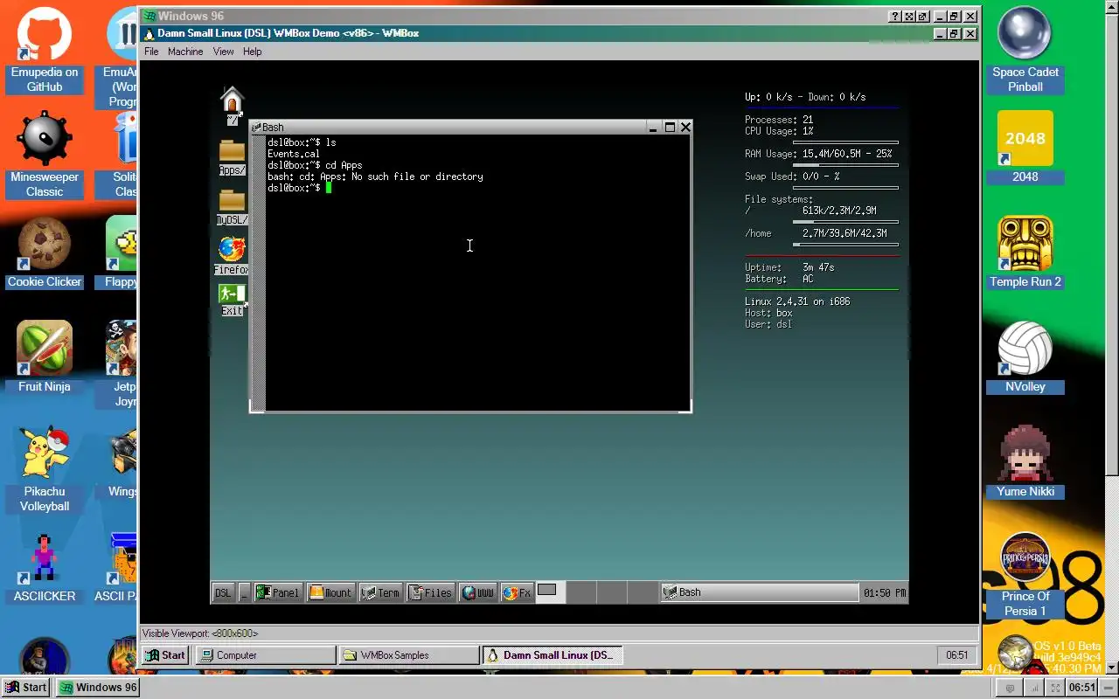Select the Bash task in the DSL taskbar

click(759, 592)
